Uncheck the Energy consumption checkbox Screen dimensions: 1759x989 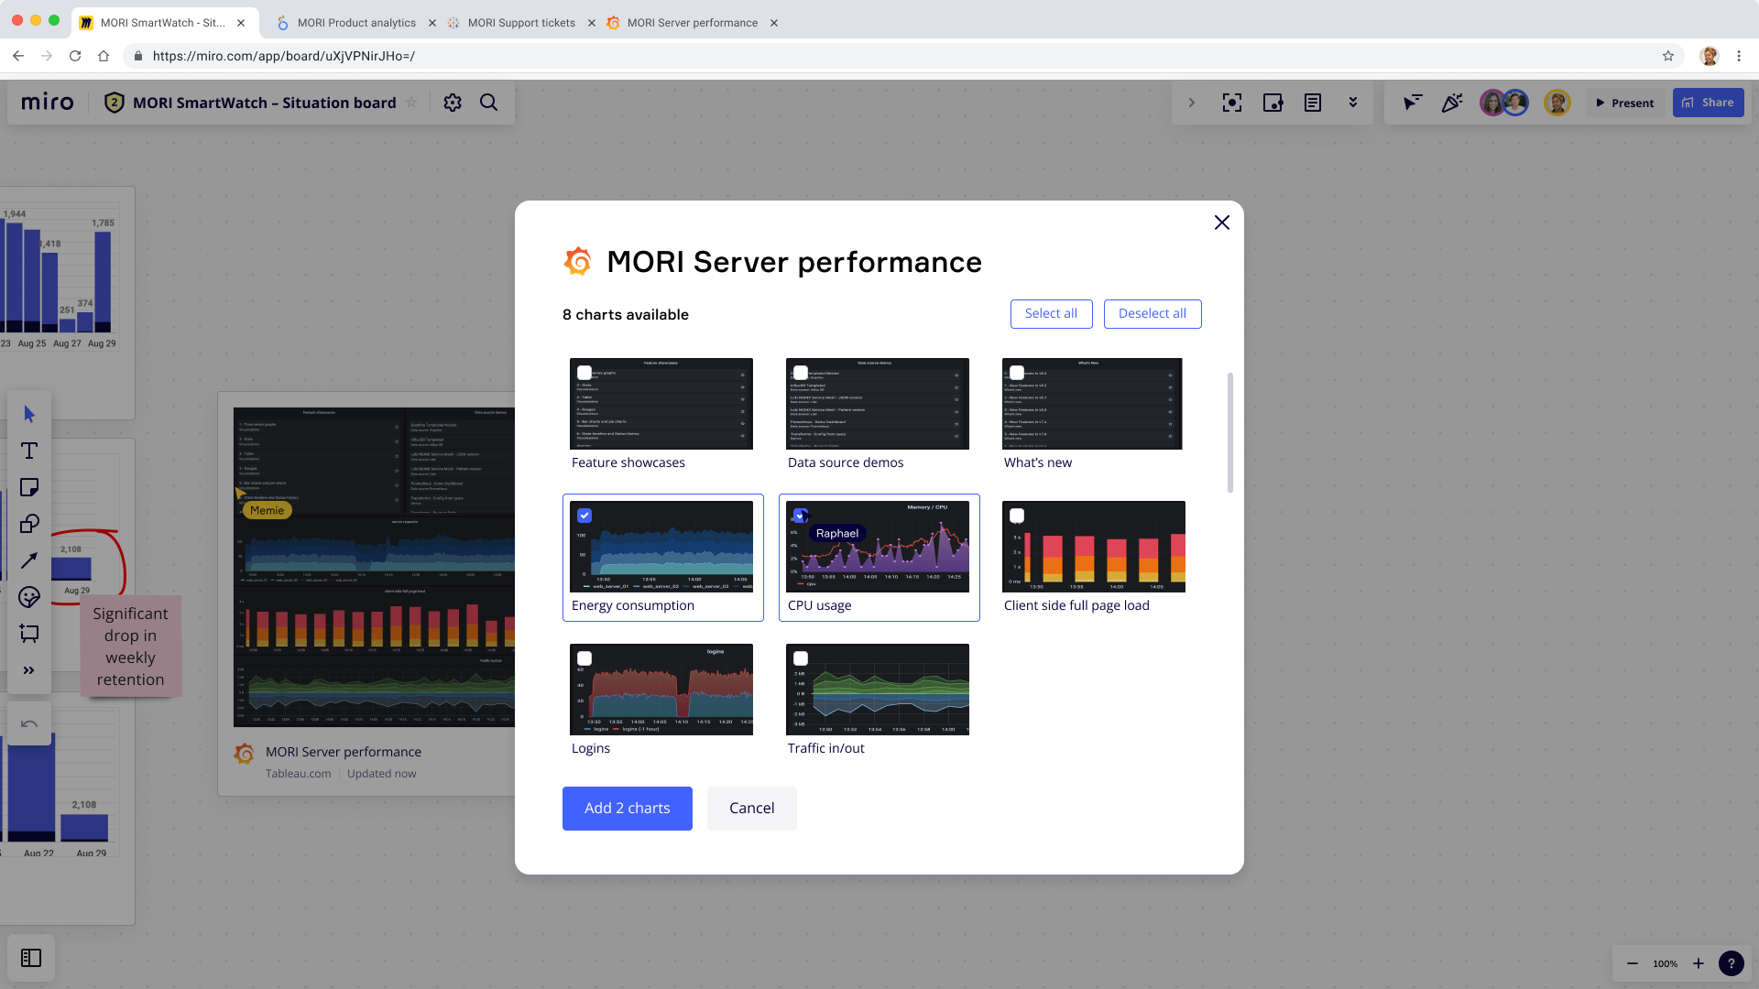[x=585, y=516]
